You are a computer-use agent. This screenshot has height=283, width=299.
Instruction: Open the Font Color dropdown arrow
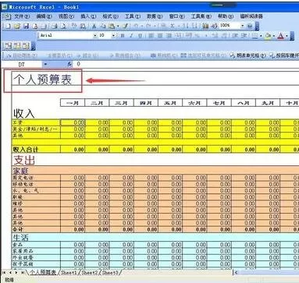[x=287, y=36]
